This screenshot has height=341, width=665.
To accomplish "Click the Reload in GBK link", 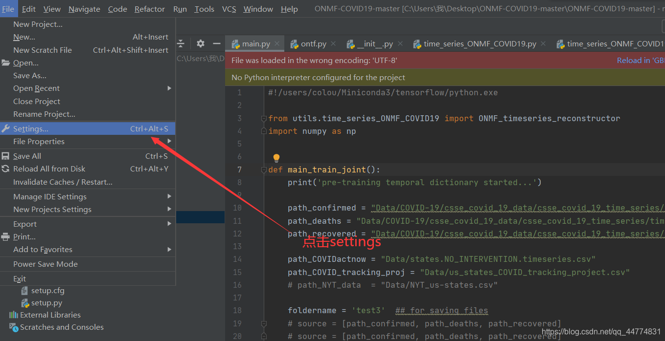I will 641,60.
